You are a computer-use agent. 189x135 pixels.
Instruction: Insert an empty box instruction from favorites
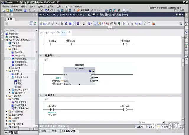coord(58,32)
